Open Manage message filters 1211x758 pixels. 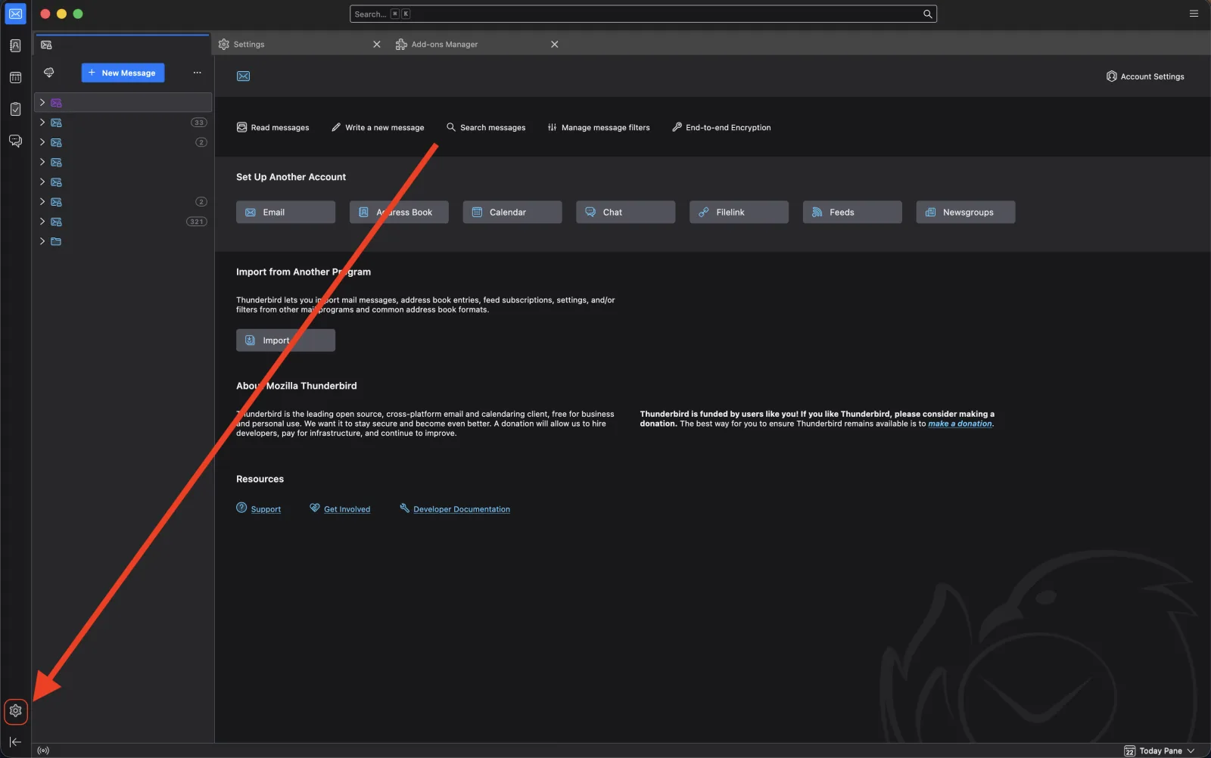pos(599,128)
